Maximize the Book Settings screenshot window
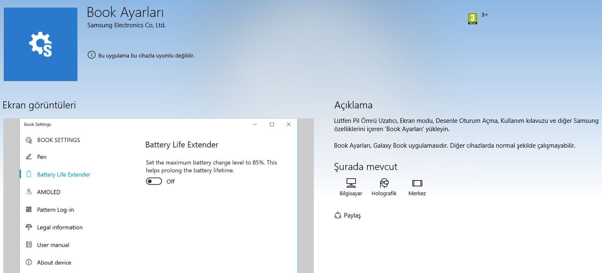 [272, 124]
